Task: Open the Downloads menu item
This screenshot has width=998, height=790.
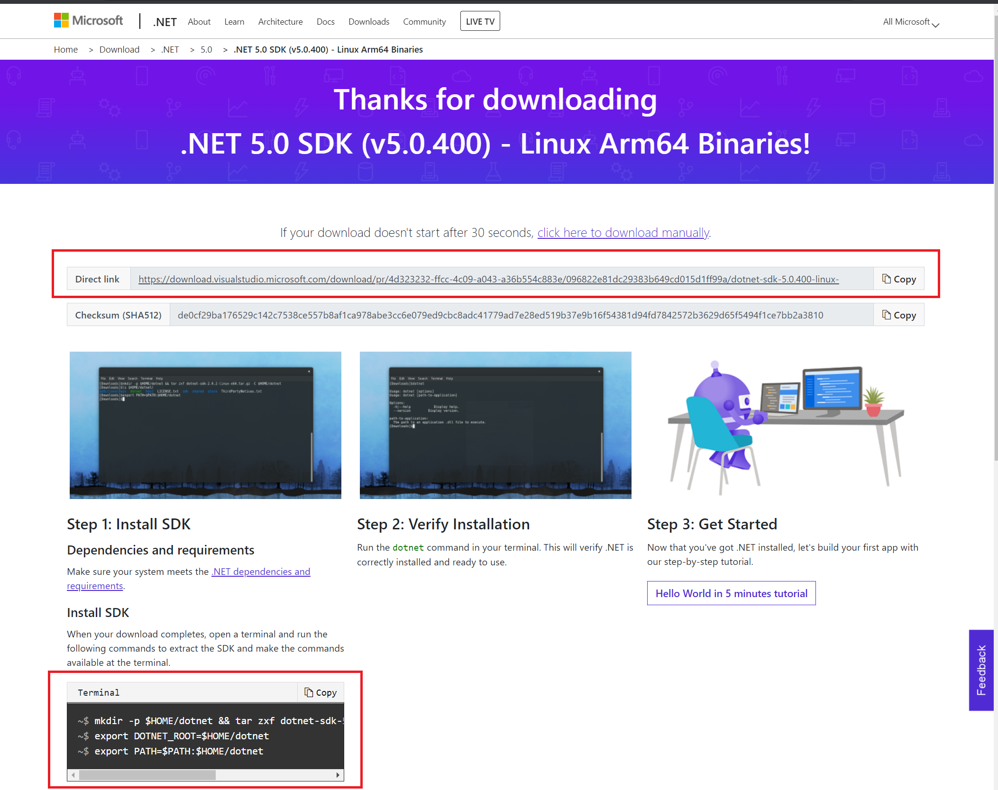Action: click(x=369, y=22)
